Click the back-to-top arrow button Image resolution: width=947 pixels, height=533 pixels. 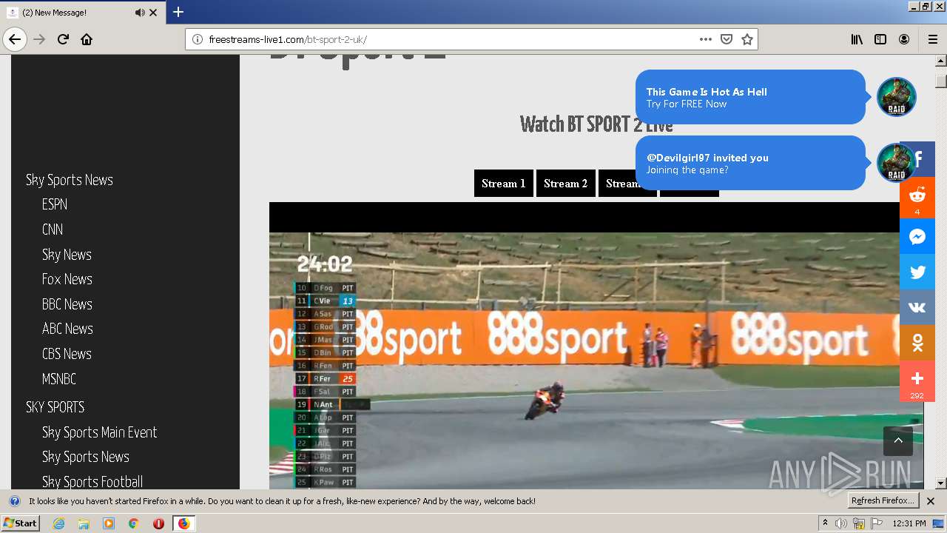click(898, 441)
